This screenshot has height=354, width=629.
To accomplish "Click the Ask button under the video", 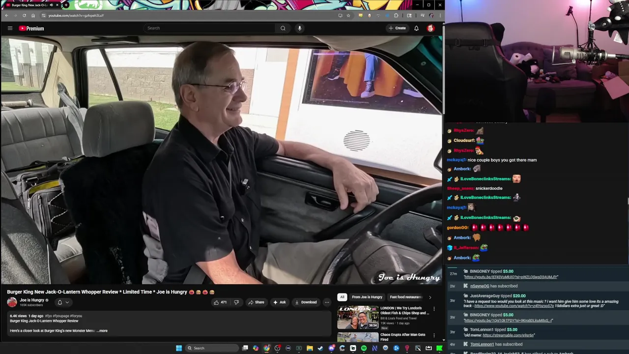I will coord(280,302).
